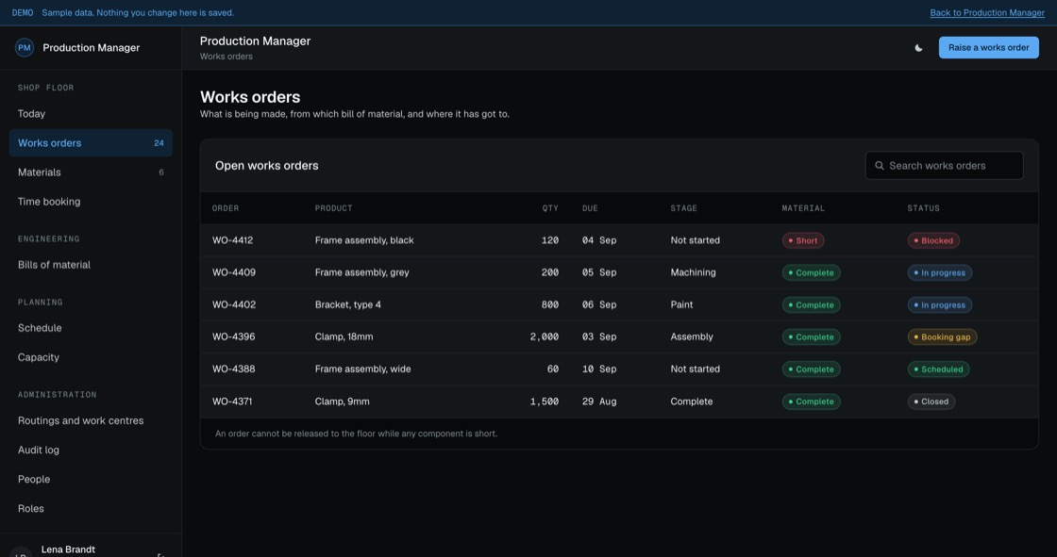The image size is (1057, 557).
Task: Click the 24 count badge on Works orders
Action: [159, 143]
